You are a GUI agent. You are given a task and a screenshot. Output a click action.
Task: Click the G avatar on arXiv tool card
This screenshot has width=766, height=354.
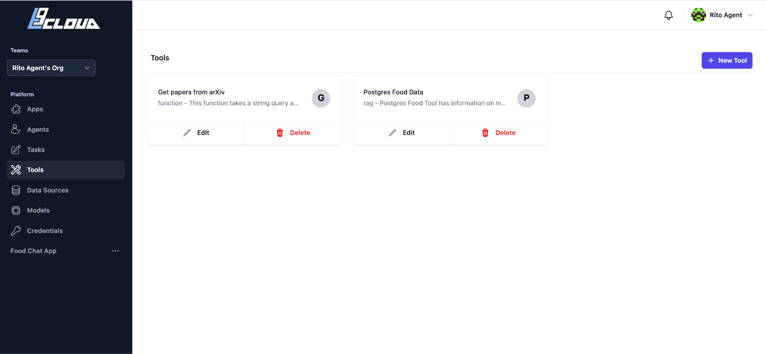pyautogui.click(x=321, y=98)
